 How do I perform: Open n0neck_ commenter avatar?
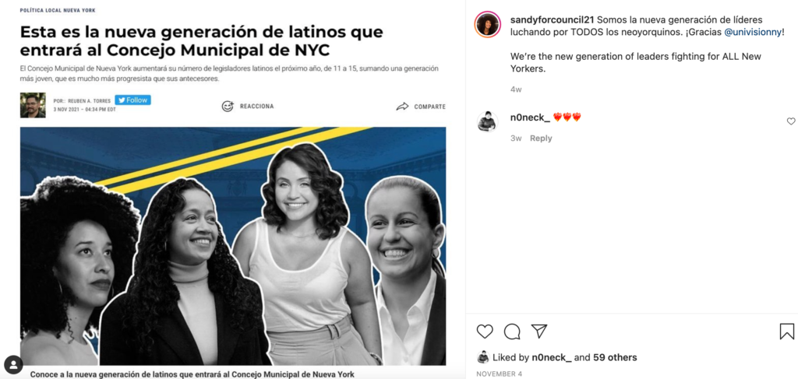(x=487, y=121)
